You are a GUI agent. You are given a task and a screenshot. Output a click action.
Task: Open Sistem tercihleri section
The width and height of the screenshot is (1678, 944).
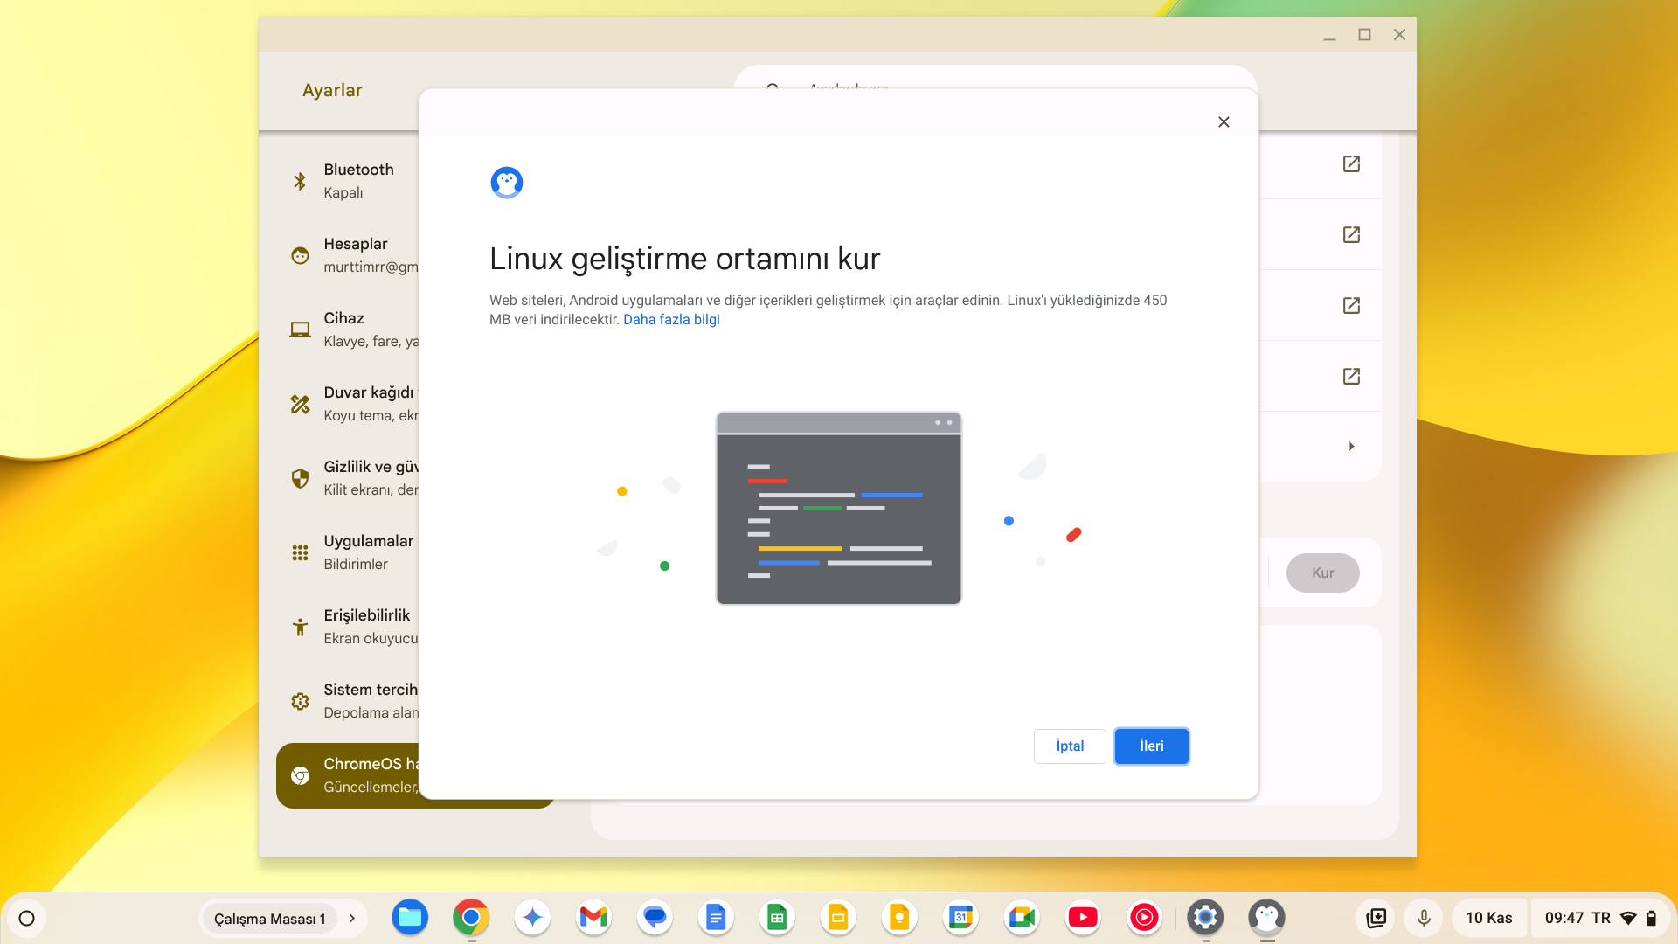(350, 701)
